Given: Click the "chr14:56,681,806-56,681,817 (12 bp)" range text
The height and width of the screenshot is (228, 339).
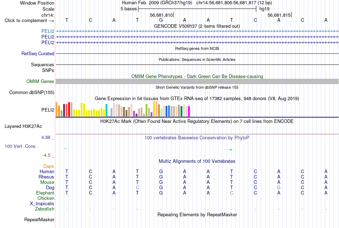Looking at the screenshot, I should 234,3.
